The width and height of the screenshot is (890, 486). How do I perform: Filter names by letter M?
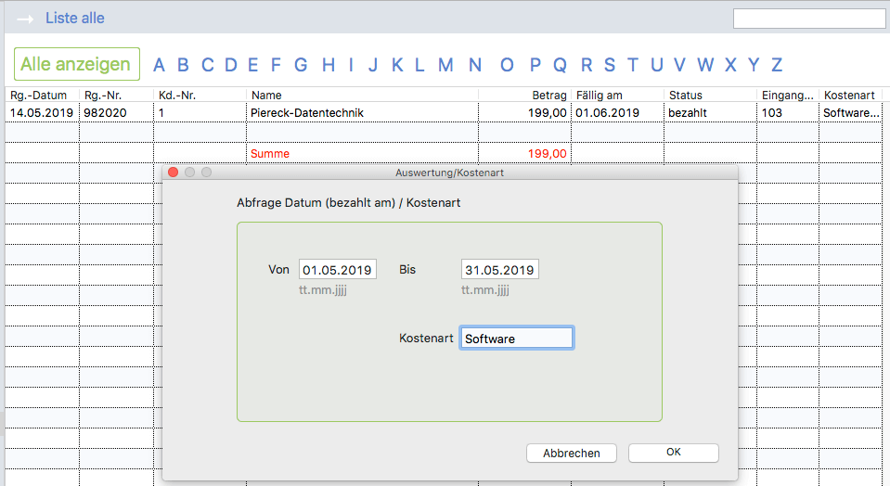[445, 65]
